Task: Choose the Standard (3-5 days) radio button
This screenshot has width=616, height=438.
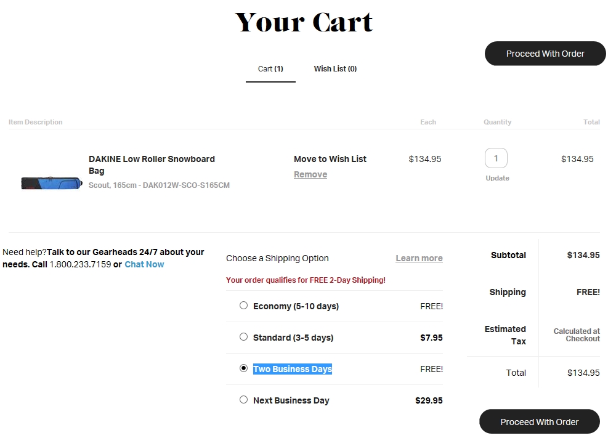Action: (x=243, y=337)
